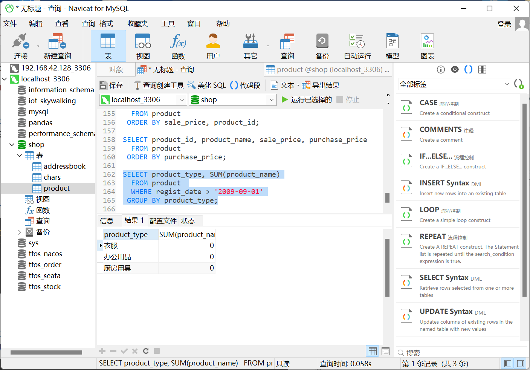
Task: Expand the 备份 backup tree node
Action: [x=19, y=232]
